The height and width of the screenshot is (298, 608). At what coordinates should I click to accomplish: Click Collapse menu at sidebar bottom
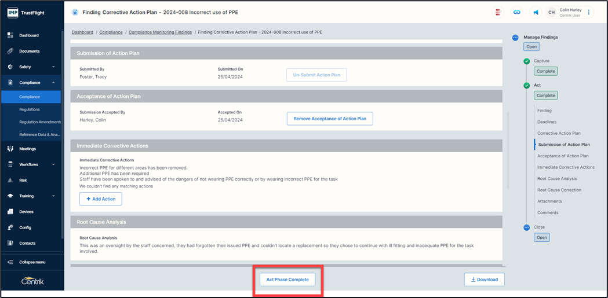pos(32,262)
